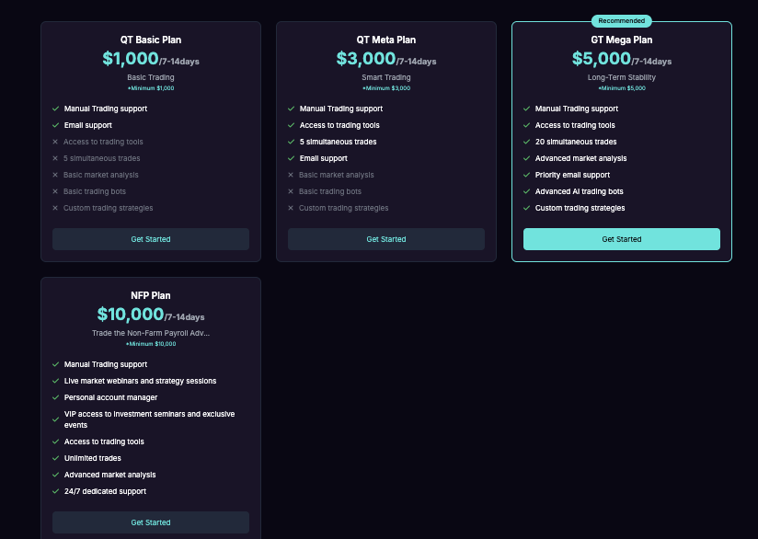Click checkmark beside Priority email support
Viewport: 758px width, 539px height.
[526, 175]
